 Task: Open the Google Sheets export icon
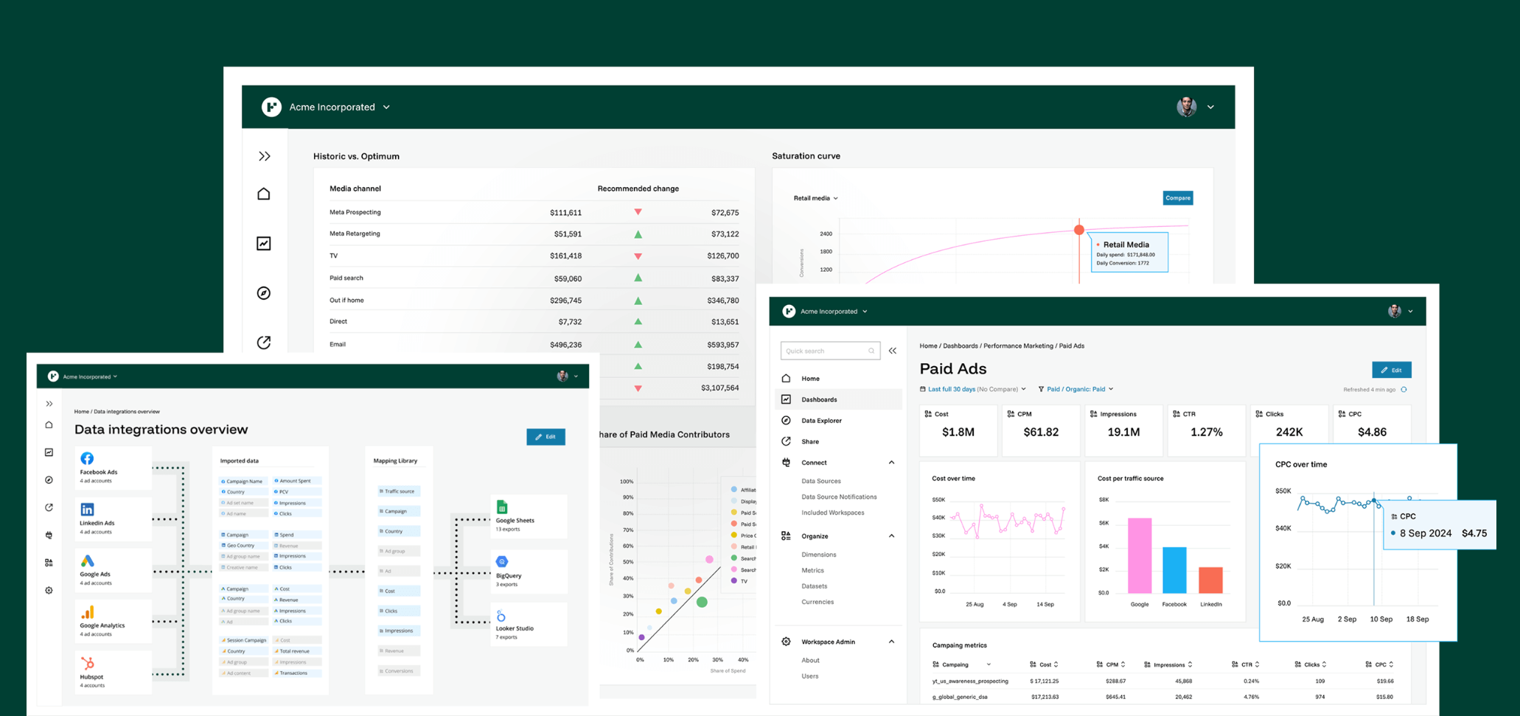[502, 508]
